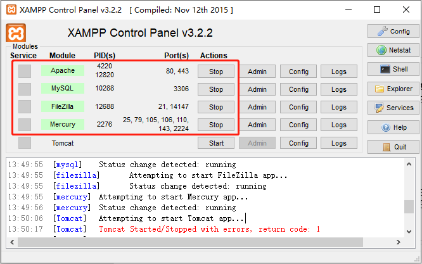Click MySQL port 3306
This screenshot has height=264, width=422.
181,89
